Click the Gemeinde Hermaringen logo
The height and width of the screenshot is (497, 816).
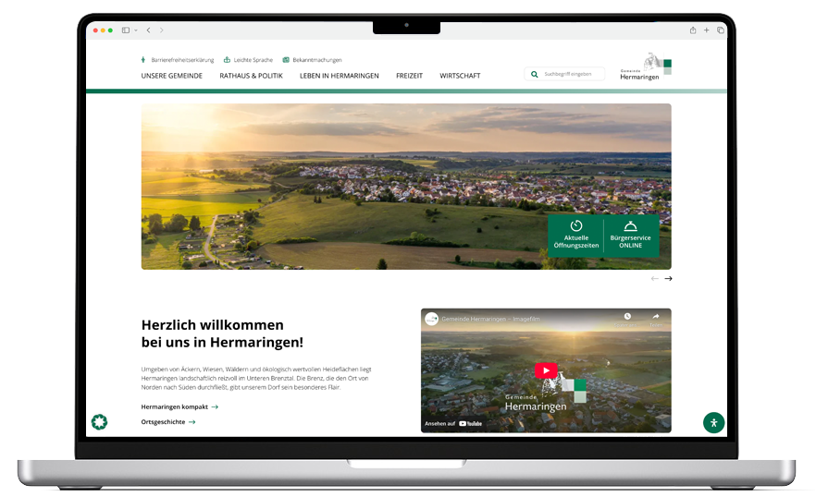click(646, 66)
